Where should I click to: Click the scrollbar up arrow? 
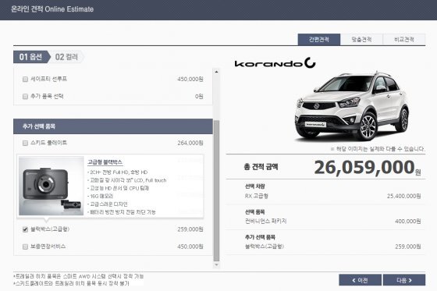coord(216,72)
